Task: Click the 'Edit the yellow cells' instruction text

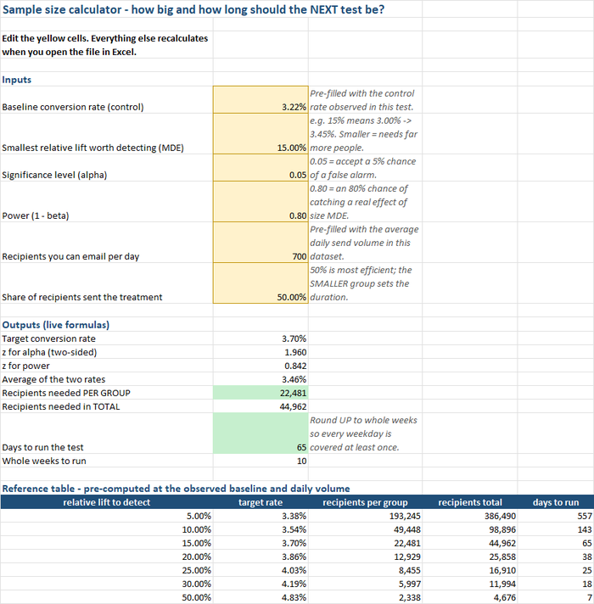Action: (x=104, y=45)
